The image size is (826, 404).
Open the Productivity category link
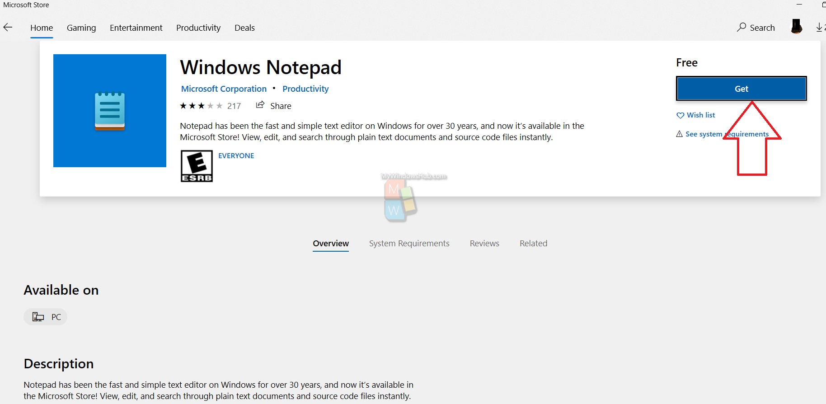tap(305, 89)
